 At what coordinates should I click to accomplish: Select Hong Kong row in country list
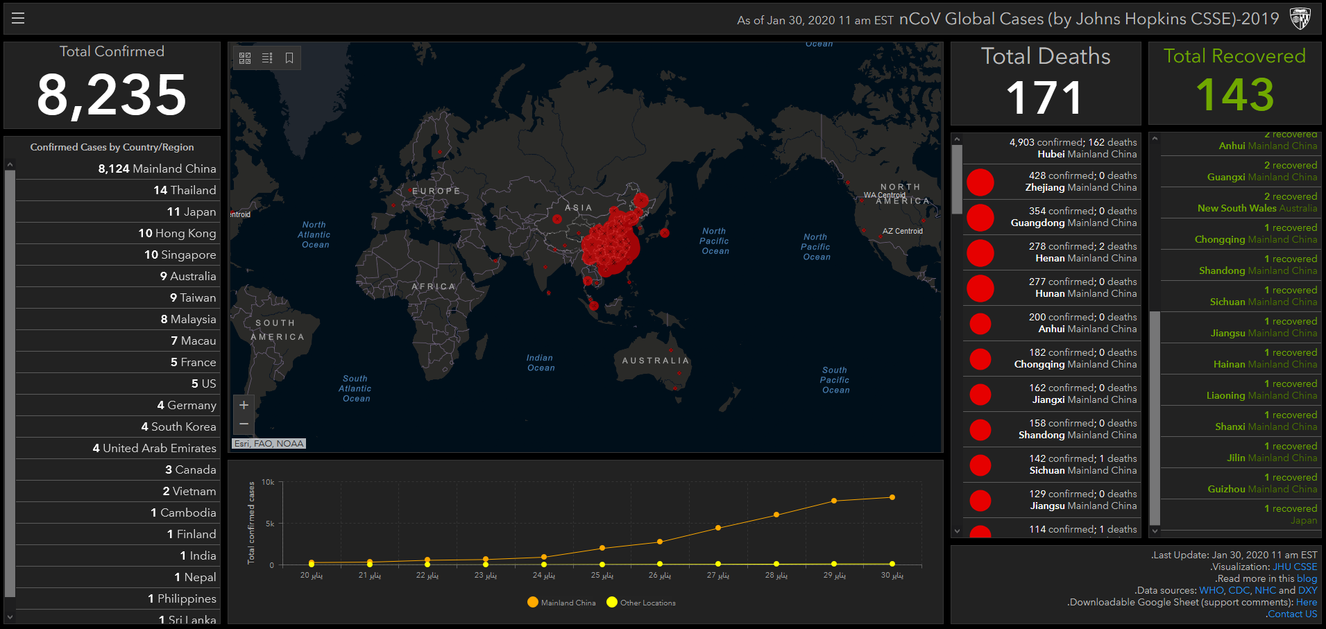(x=117, y=233)
